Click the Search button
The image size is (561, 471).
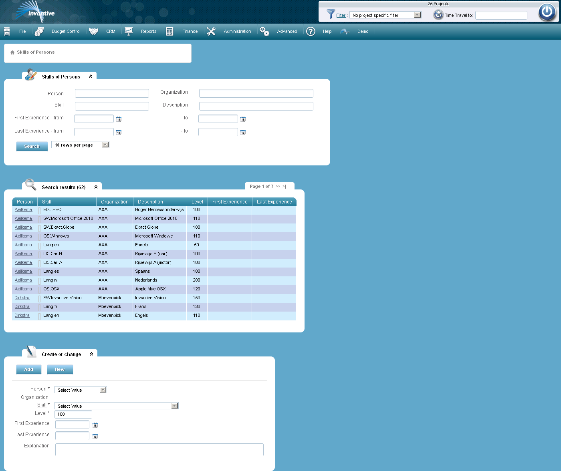pyautogui.click(x=32, y=146)
